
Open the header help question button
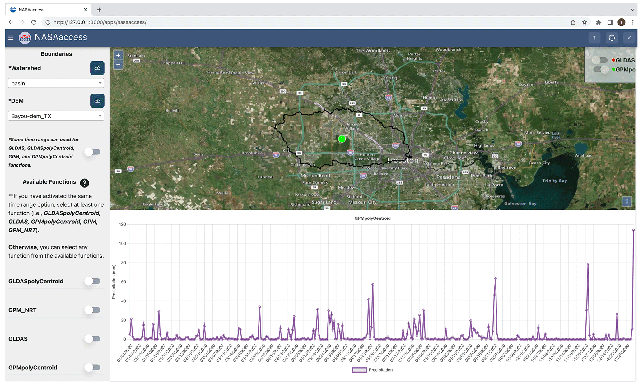click(x=594, y=38)
